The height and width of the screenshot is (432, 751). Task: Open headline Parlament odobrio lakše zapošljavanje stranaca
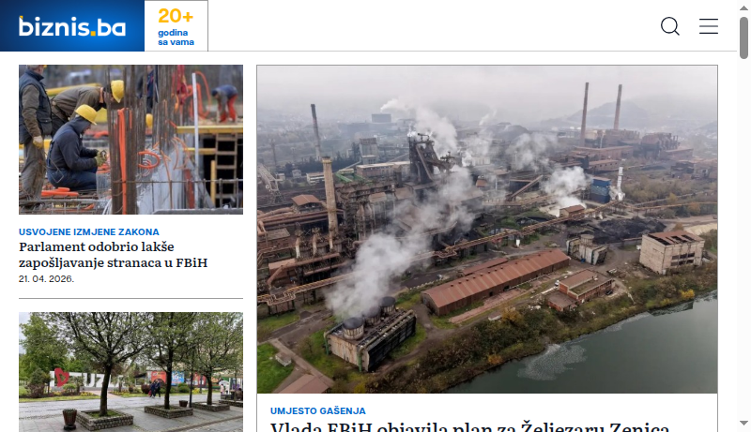113,255
